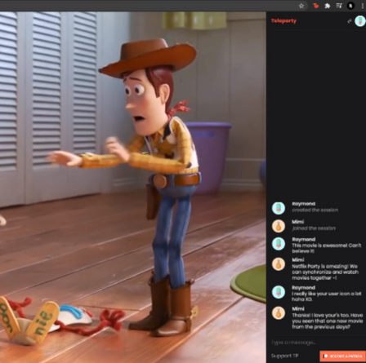Image resolution: width=366 pixels, height=363 pixels.
Task: Open the browser extensions puzzle icon
Action: coord(328,6)
